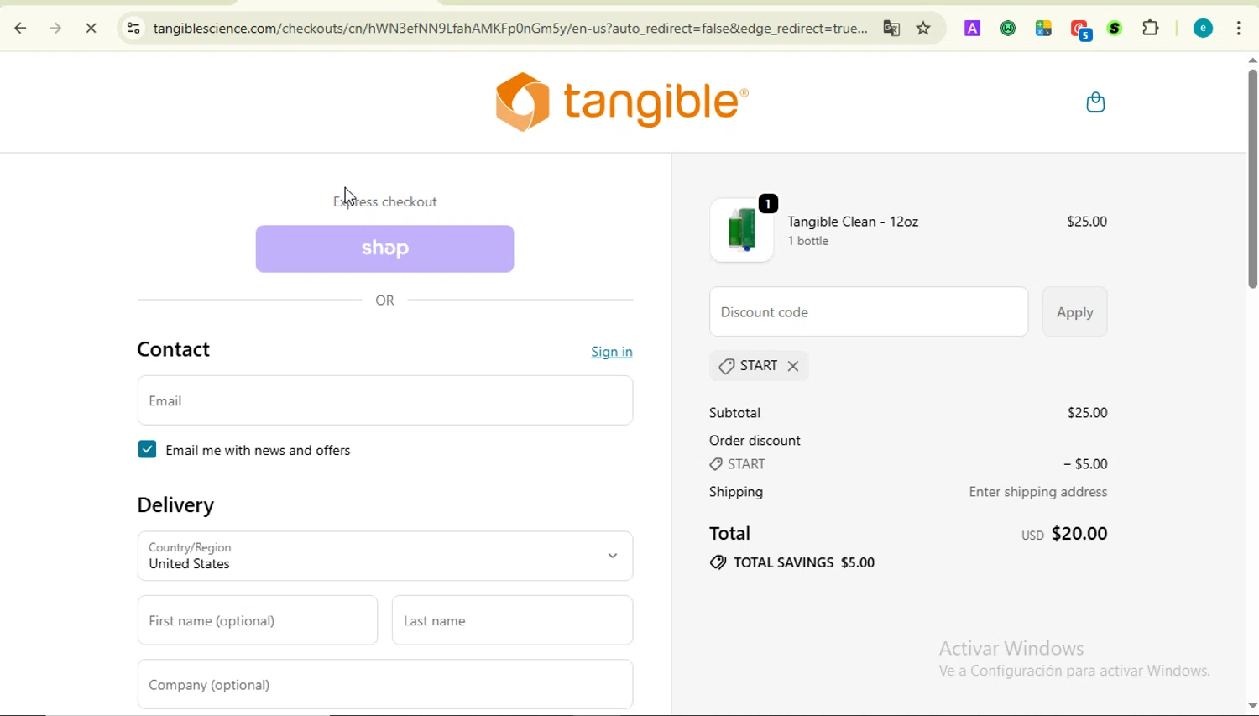Image resolution: width=1259 pixels, height=716 pixels.
Task: Click the product price $25.00
Action: click(x=1087, y=222)
